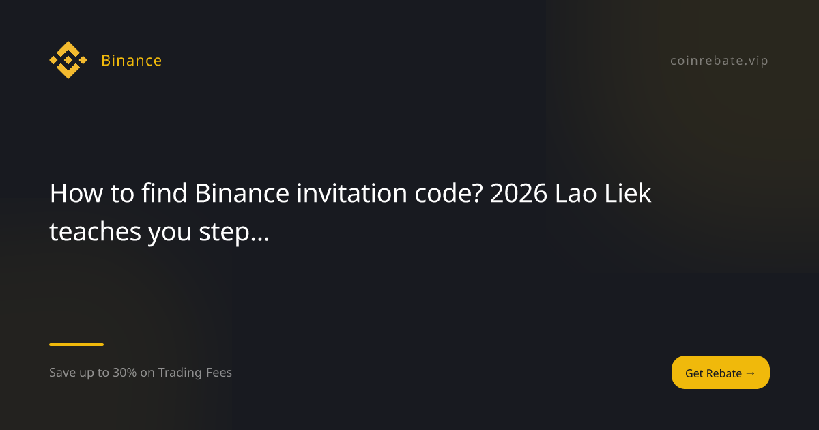Click the Binance diamond logo icon
Image resolution: width=819 pixels, height=430 pixels.
click(68, 60)
